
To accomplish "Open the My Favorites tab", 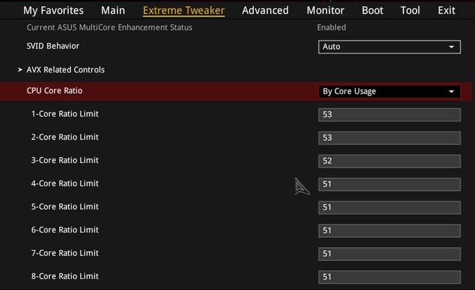I will (53, 11).
